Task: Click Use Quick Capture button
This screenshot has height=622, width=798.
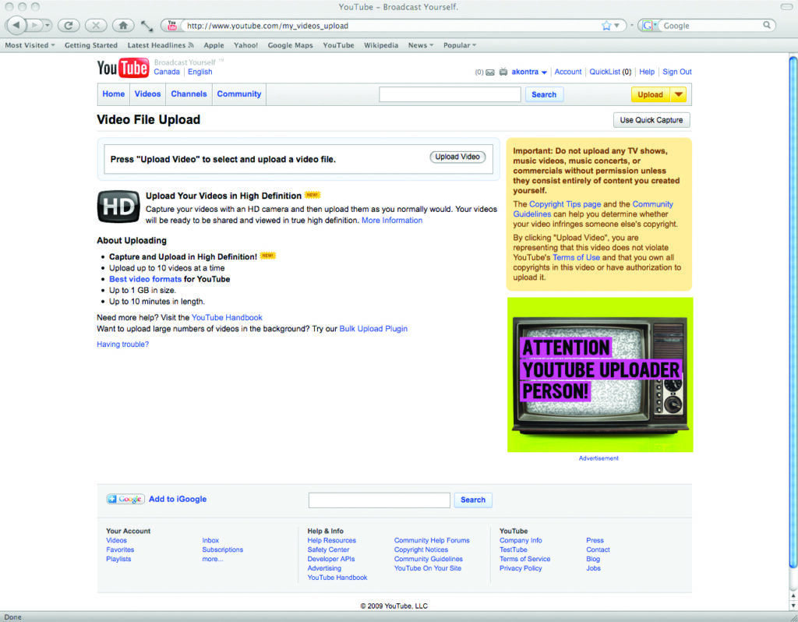Action: tap(651, 120)
